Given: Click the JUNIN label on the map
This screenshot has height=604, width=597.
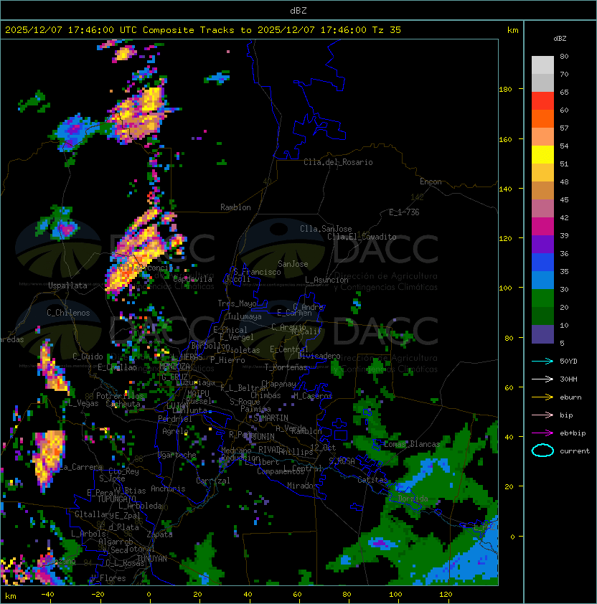Looking at the screenshot, I should [x=263, y=436].
